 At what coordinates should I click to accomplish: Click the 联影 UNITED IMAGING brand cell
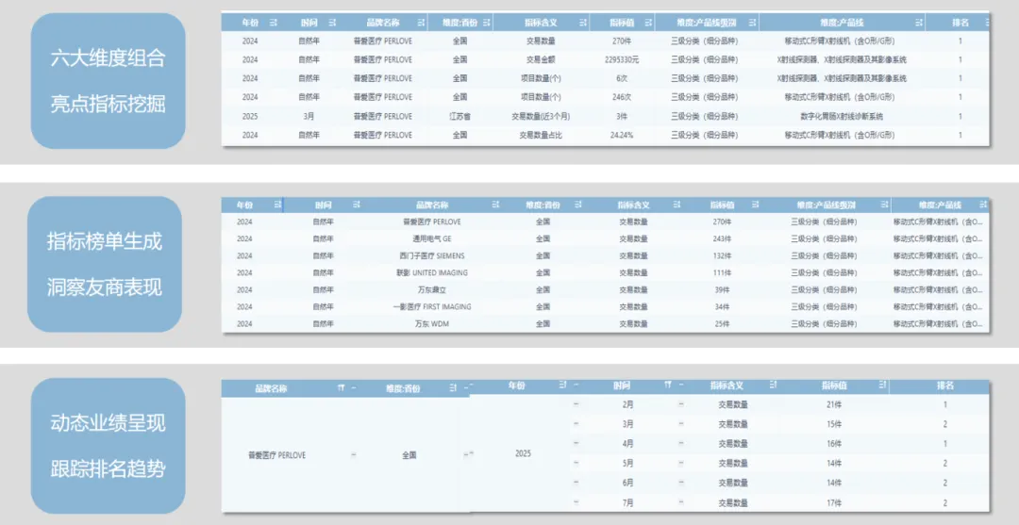432,272
